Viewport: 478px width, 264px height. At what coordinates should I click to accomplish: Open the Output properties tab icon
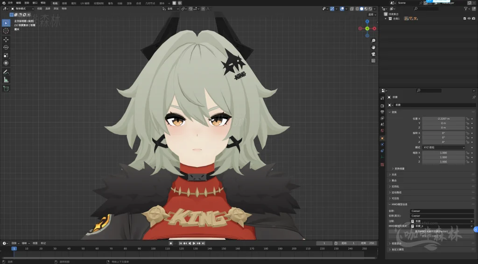(x=382, y=112)
